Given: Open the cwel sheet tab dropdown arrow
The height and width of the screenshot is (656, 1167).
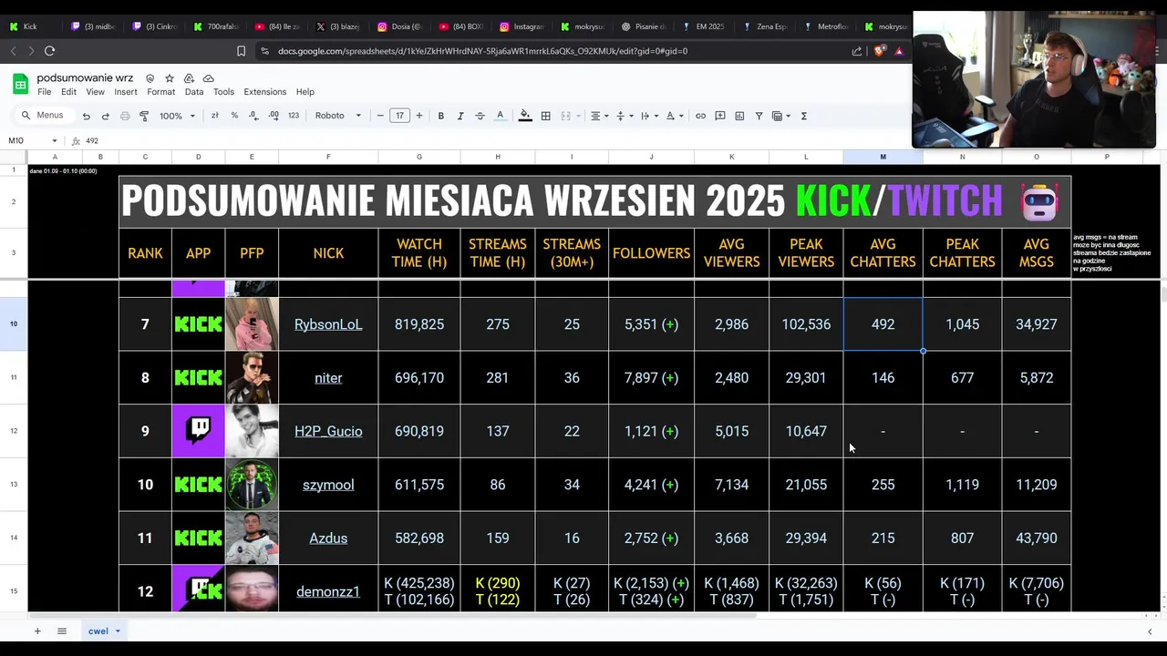Looking at the screenshot, I should pyautogui.click(x=118, y=631).
